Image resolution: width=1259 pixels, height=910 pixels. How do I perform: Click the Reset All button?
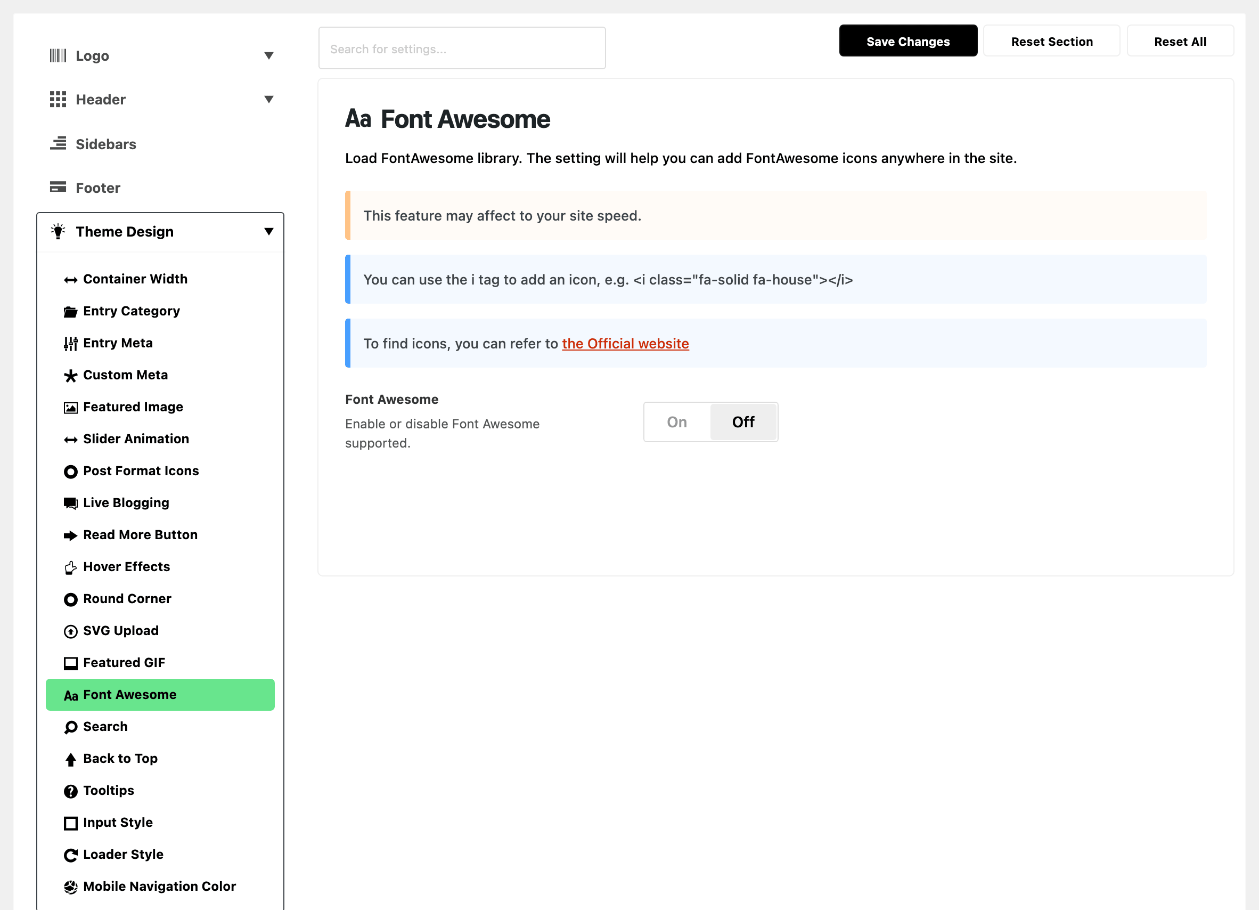(x=1180, y=41)
